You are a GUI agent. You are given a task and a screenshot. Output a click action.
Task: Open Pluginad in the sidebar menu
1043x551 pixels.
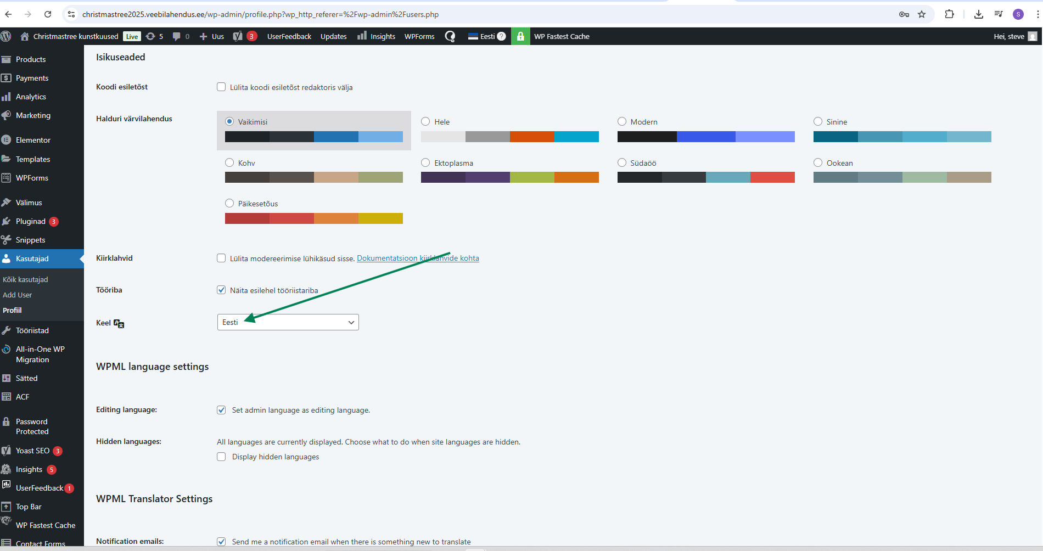click(31, 221)
